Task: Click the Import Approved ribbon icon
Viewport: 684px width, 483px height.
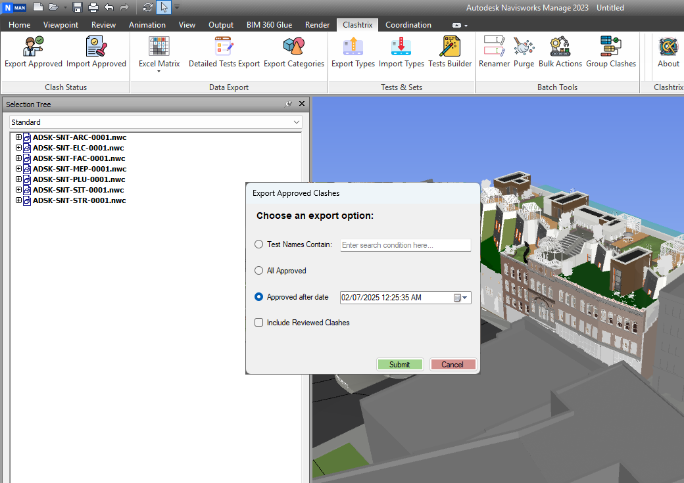Action: pyautogui.click(x=97, y=46)
